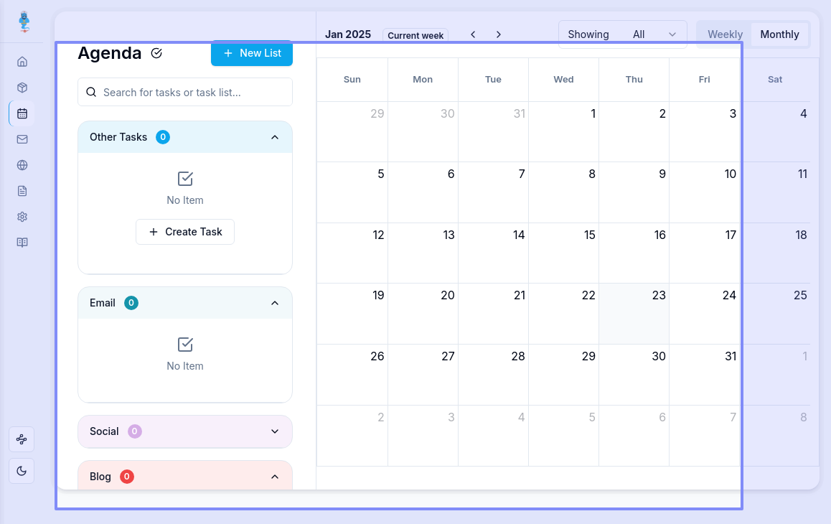831x524 pixels.
Task: Select the Monthly view tab
Action: pos(779,34)
